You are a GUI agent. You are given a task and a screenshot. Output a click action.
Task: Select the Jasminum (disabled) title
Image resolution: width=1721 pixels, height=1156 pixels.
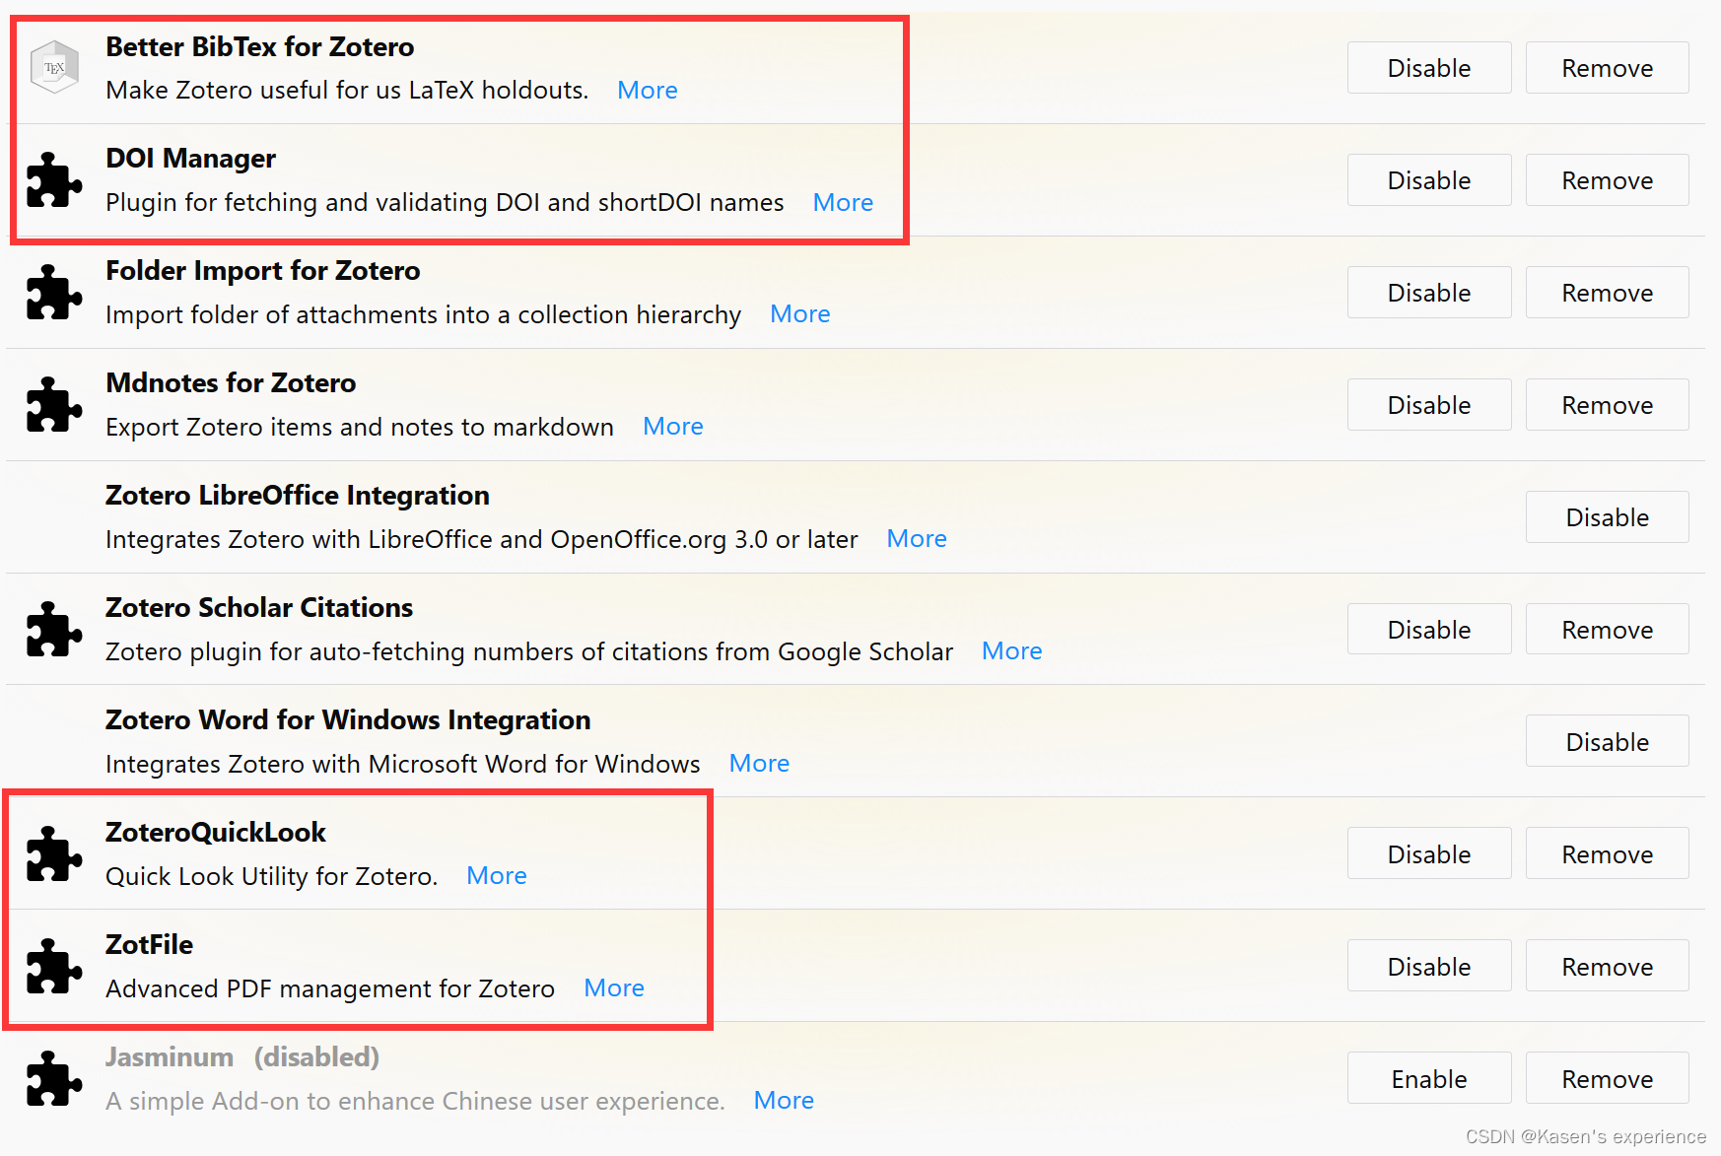coord(242,1056)
